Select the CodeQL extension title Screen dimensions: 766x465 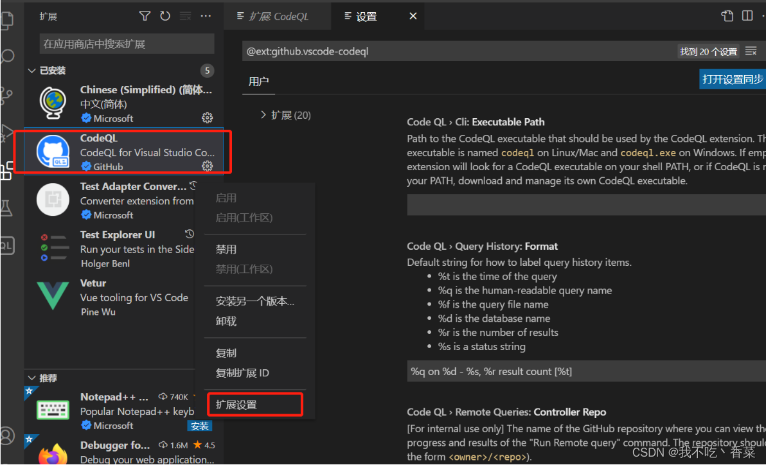(99, 138)
